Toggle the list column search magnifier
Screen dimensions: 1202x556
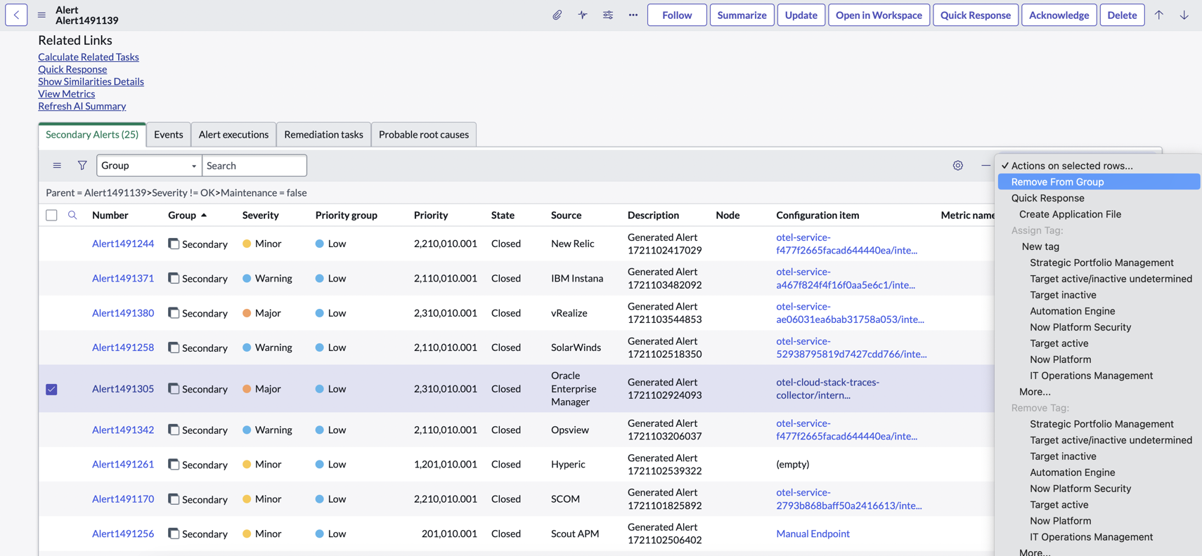pos(72,215)
